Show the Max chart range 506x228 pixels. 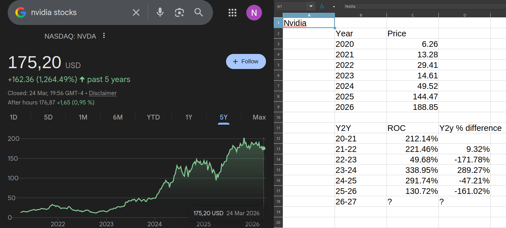coord(259,117)
